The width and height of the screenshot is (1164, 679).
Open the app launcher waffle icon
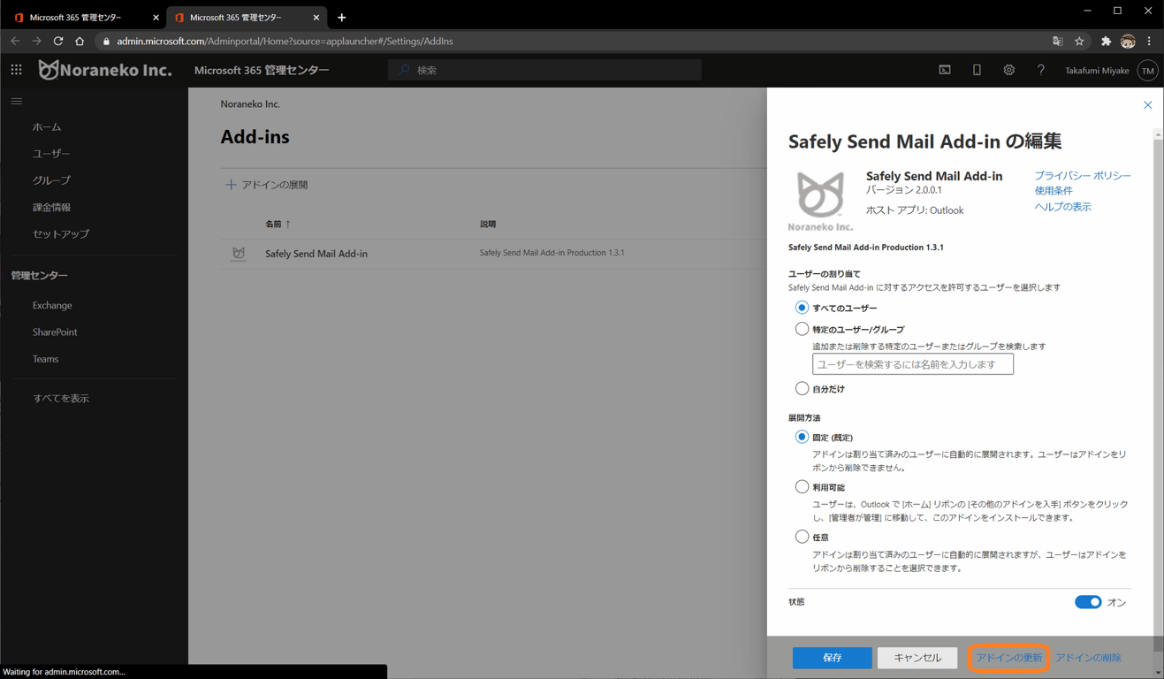[x=16, y=70]
